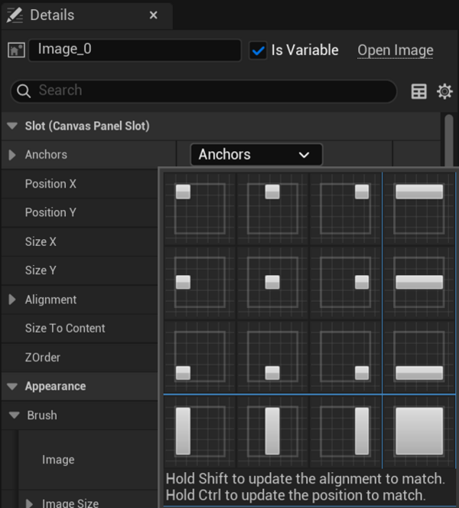Select the Position Y property label

(x=50, y=212)
